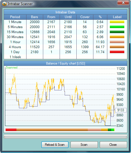Click the 9133 price value label
The image size is (131, 153).
pyautogui.click(x=121, y=110)
